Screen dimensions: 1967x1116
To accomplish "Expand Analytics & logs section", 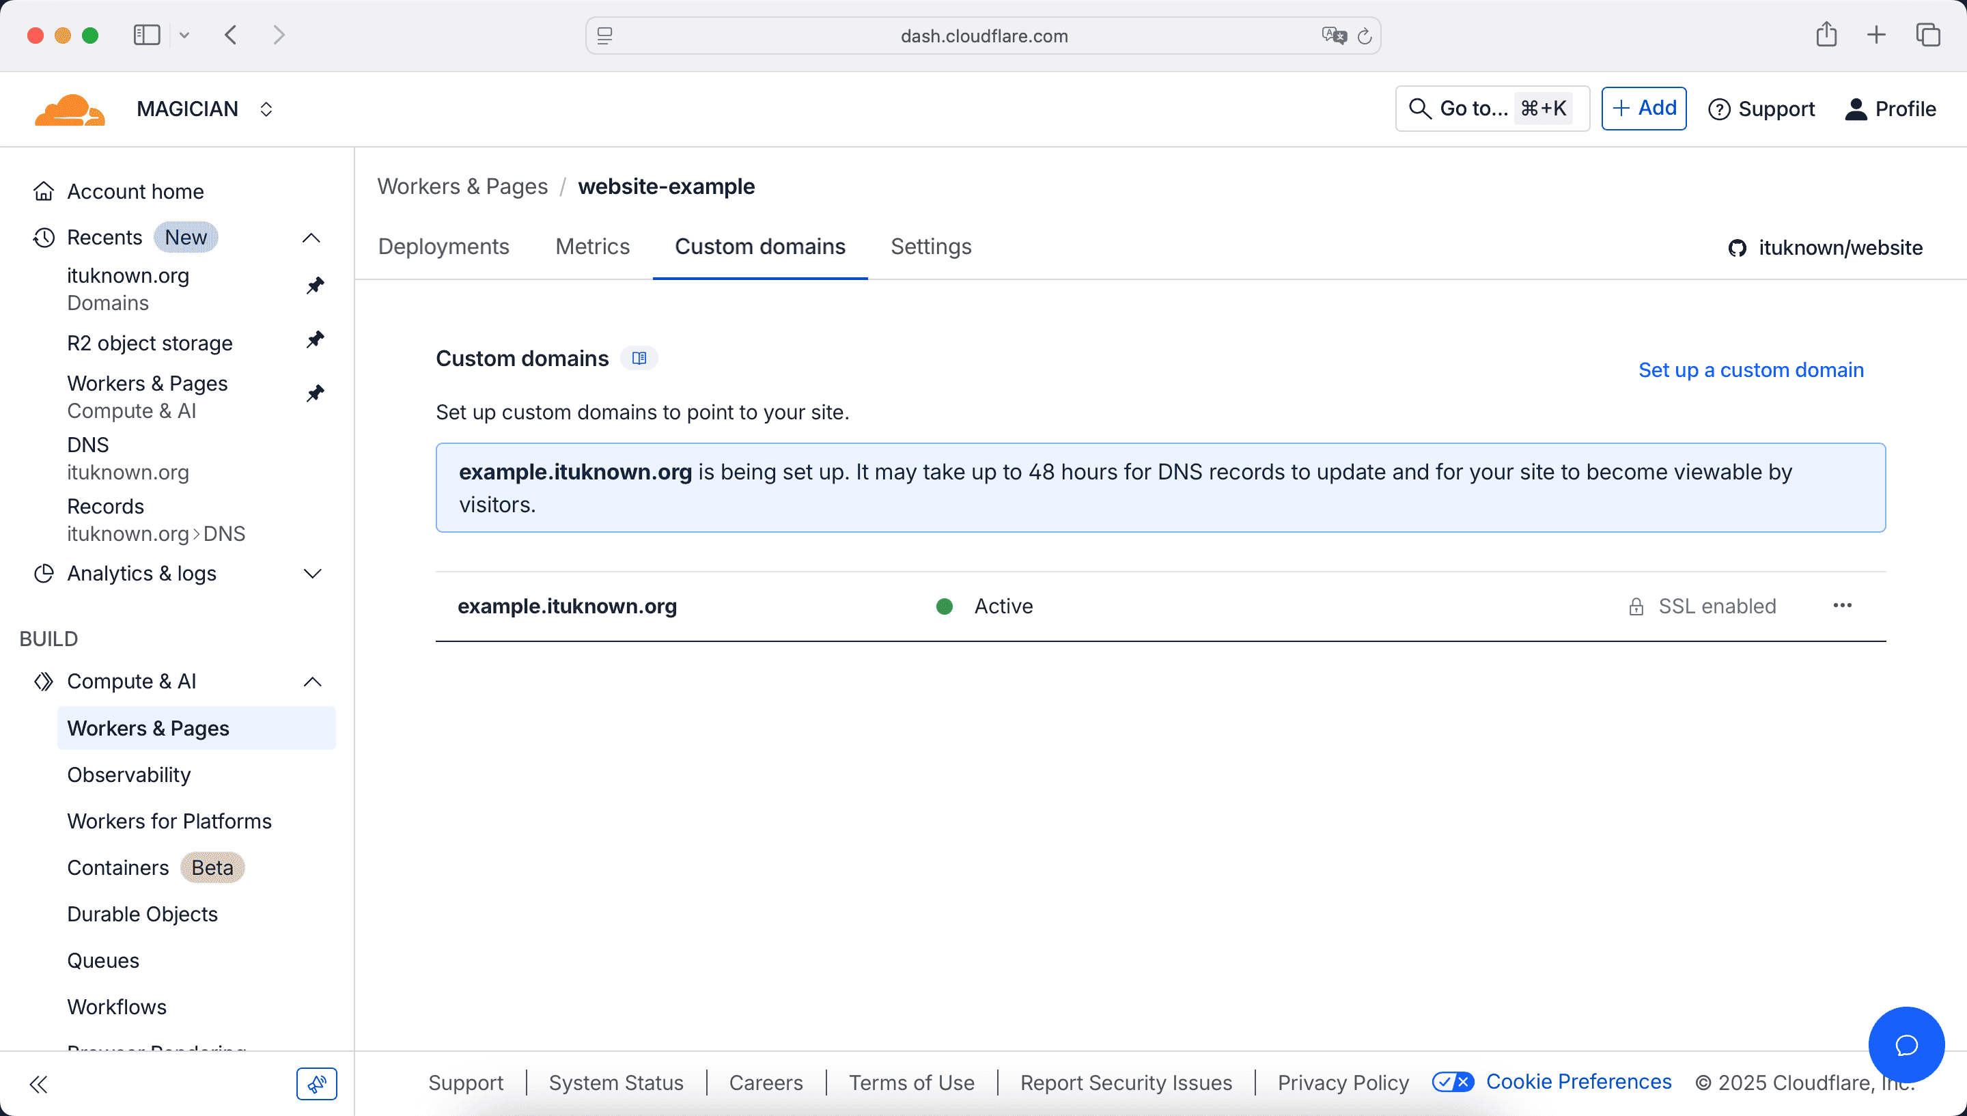I will click(312, 574).
